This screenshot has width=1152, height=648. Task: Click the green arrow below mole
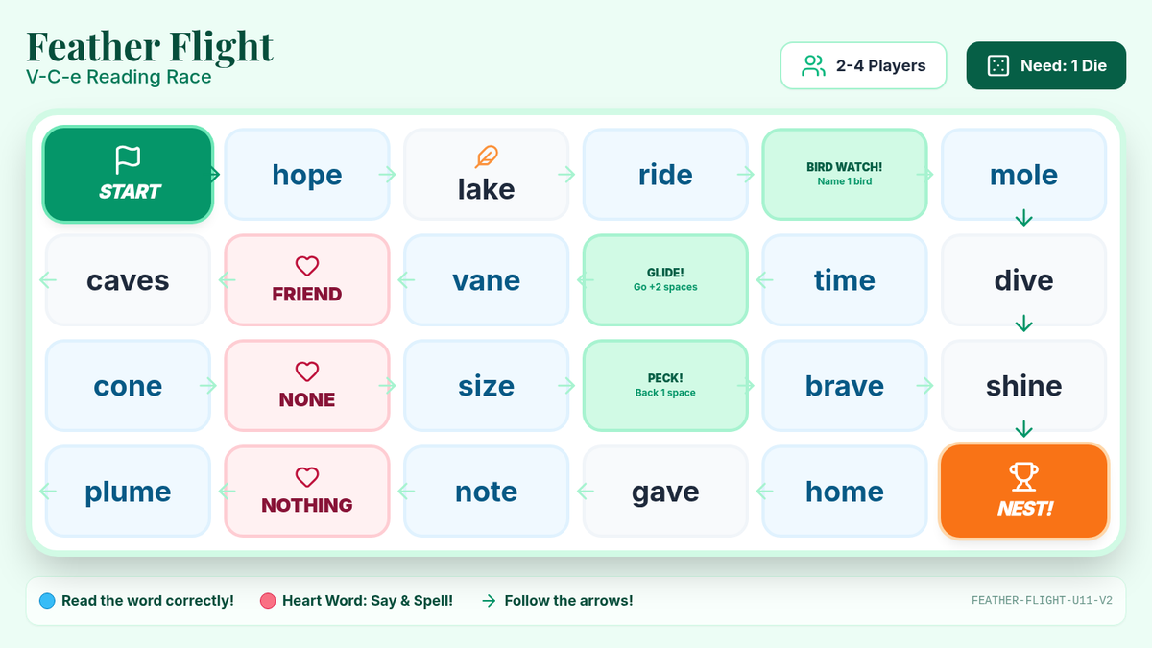click(x=1023, y=219)
